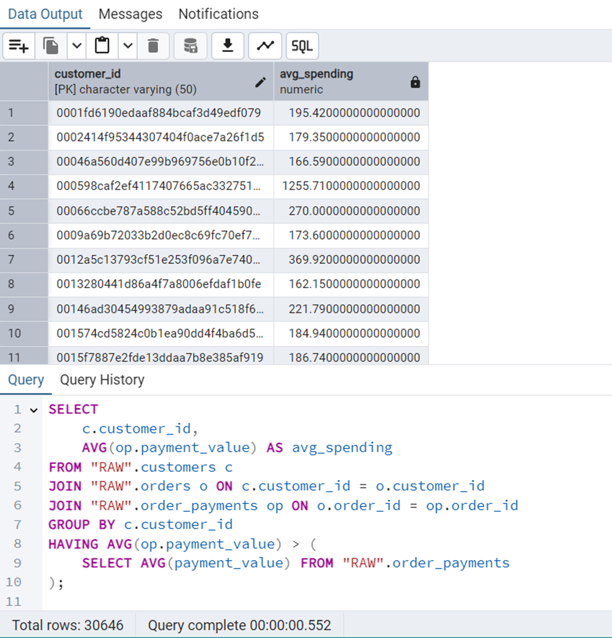
Task: Open the Notifications tab
Action: click(218, 14)
